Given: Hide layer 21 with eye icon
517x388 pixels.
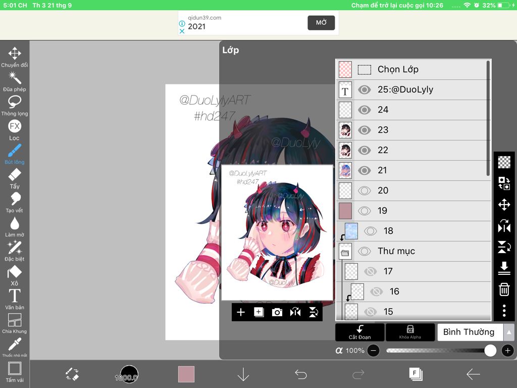Looking at the screenshot, I should click(365, 171).
